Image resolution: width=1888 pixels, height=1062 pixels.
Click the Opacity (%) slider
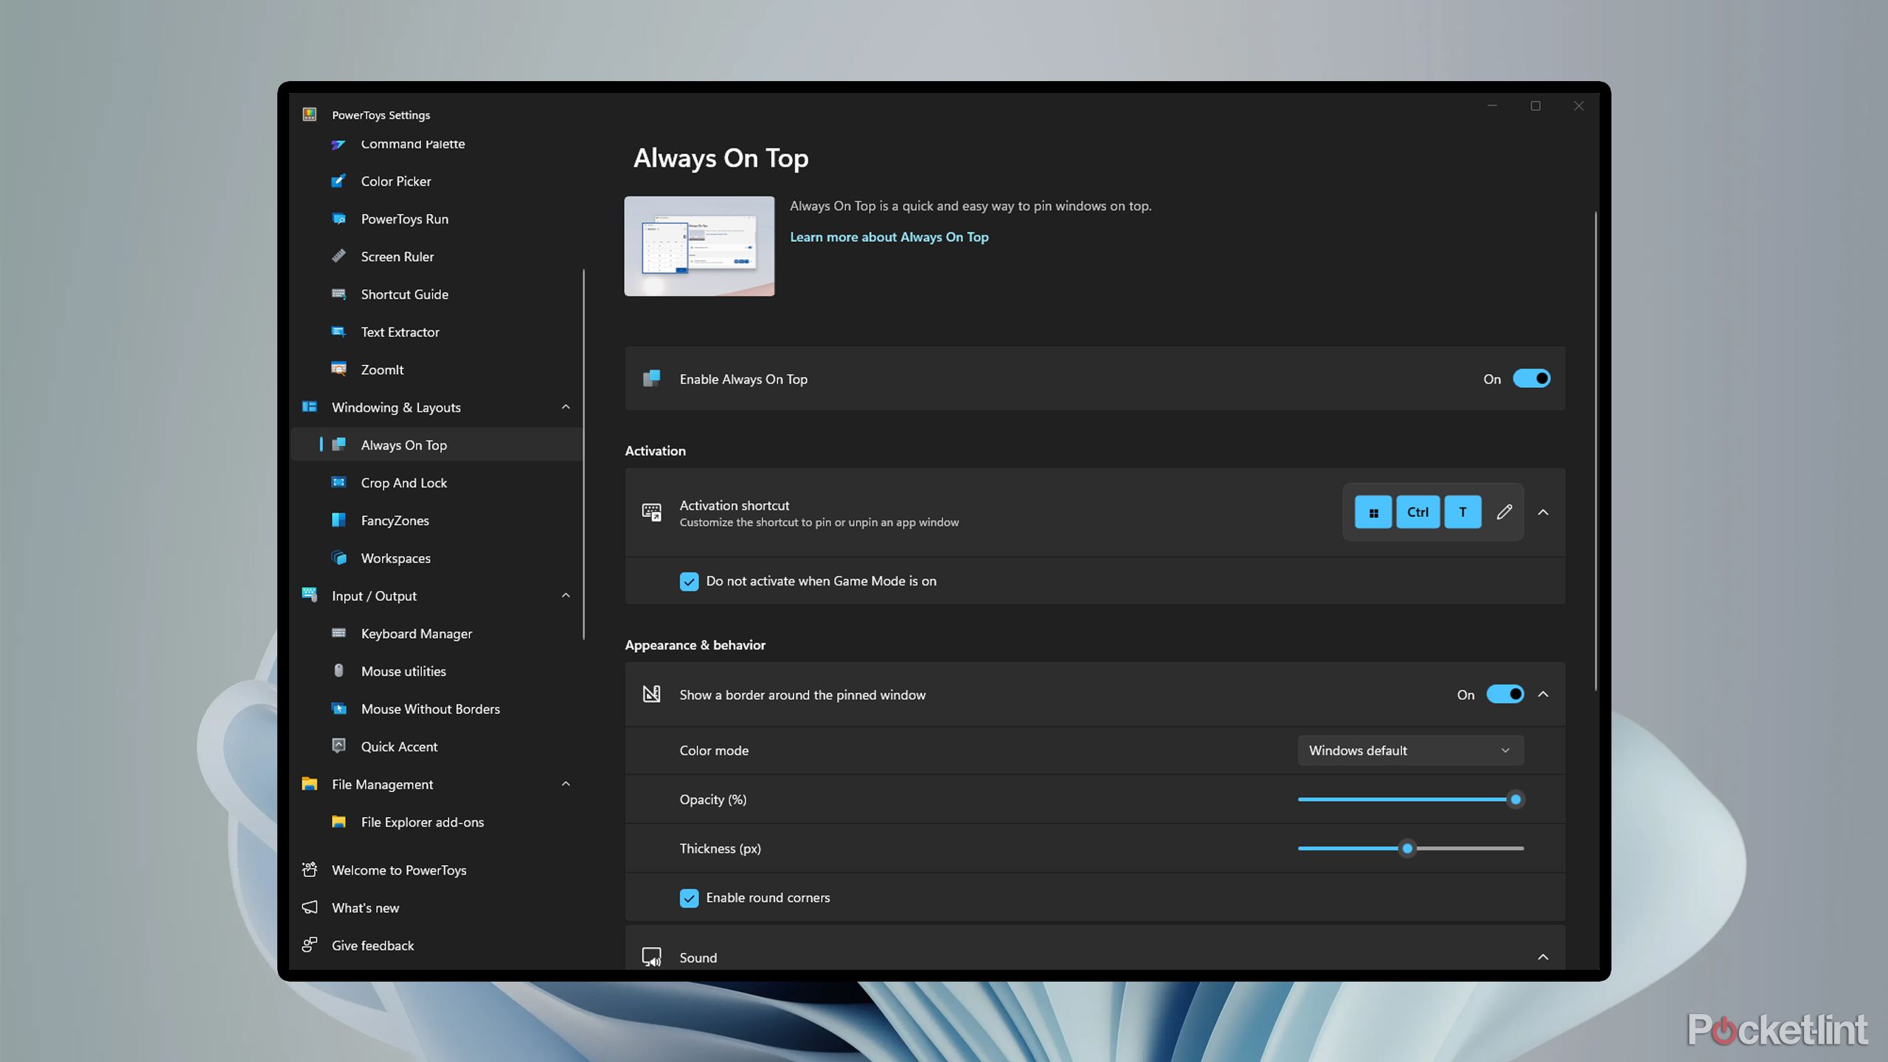[x=1410, y=799]
